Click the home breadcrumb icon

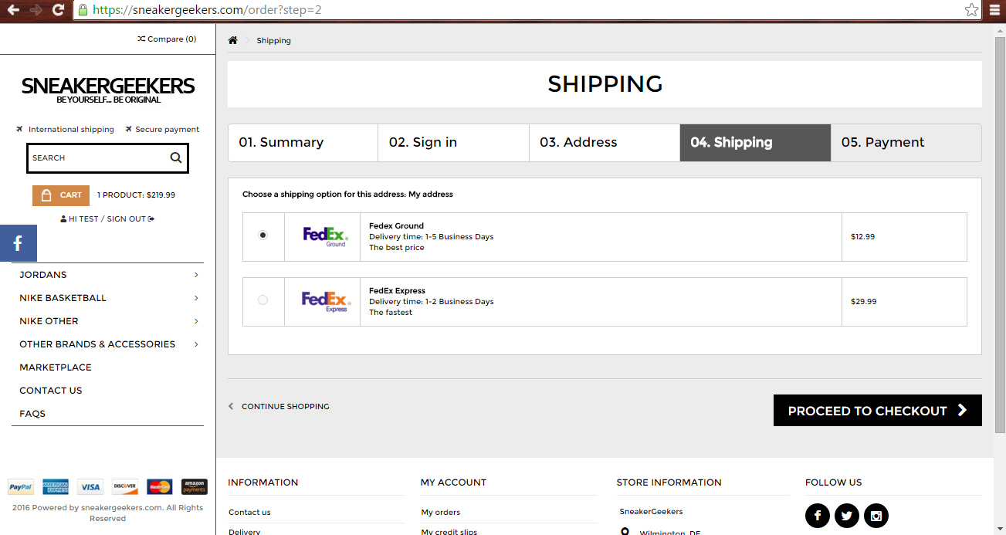pos(232,40)
